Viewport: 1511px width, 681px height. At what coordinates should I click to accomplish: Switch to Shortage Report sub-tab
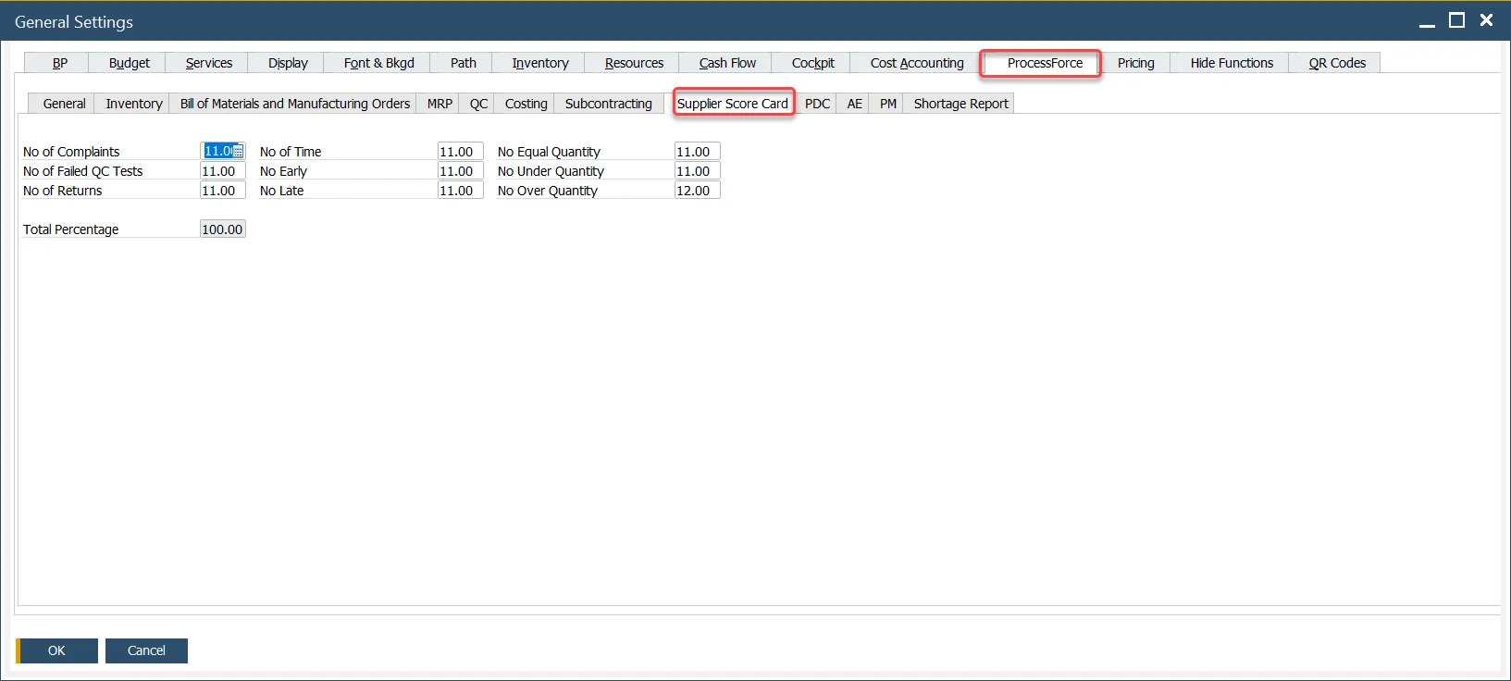(960, 104)
